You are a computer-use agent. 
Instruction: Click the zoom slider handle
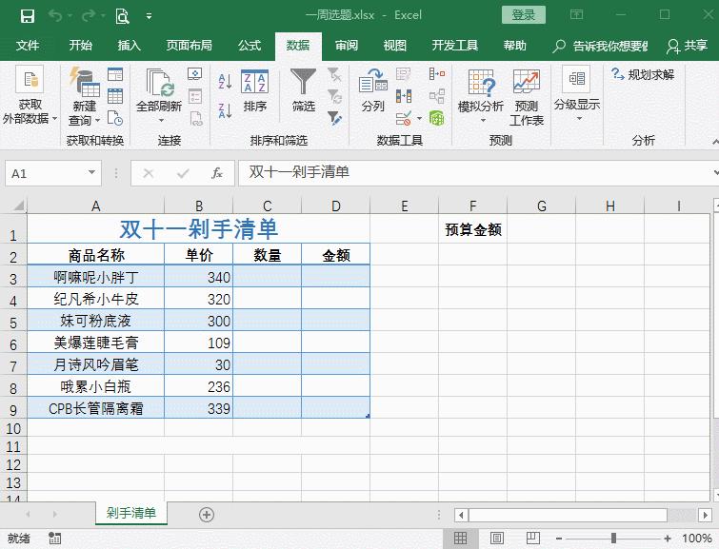(x=613, y=538)
